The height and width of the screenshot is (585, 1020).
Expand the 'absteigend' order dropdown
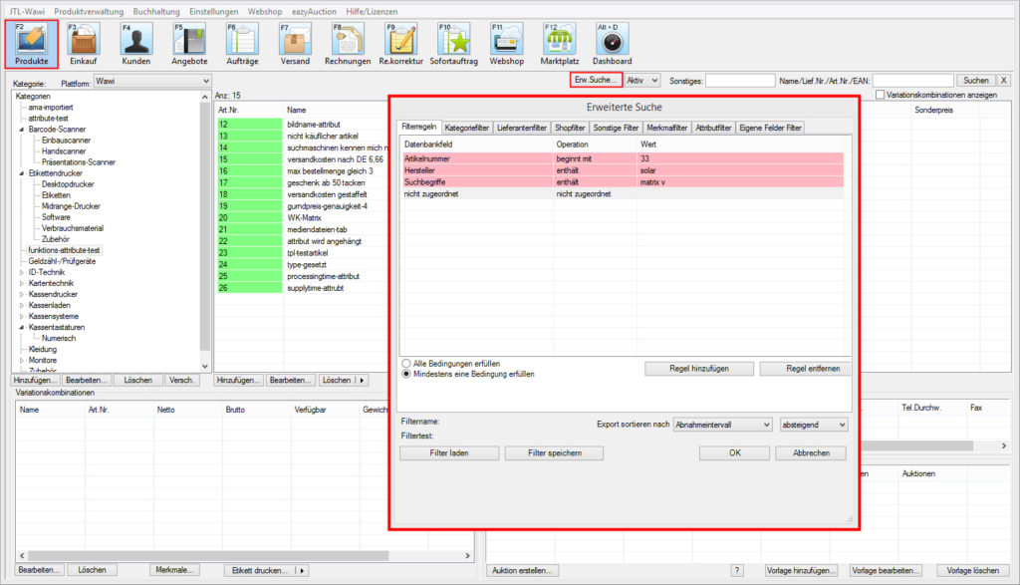(x=814, y=425)
